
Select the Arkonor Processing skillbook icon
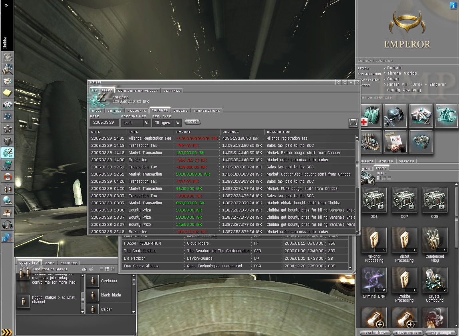(x=374, y=240)
